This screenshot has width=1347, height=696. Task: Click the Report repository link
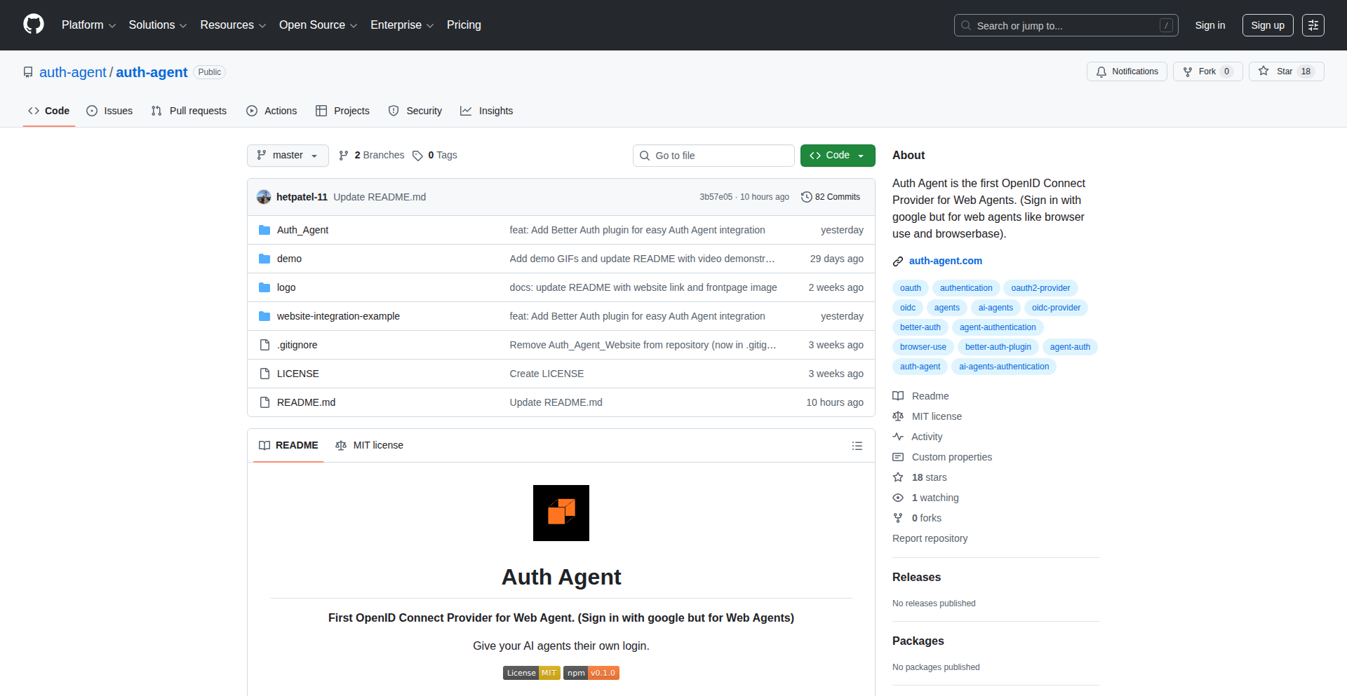coord(930,538)
